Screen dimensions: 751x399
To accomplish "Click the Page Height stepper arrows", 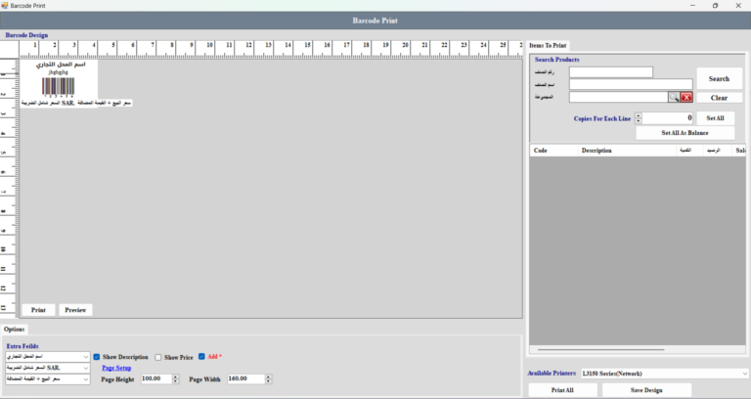I will coord(173,378).
